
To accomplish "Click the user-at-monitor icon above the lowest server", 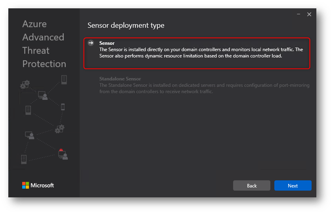I will point(29,135).
